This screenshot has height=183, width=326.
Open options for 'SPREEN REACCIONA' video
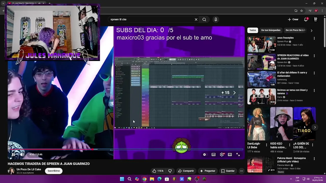click(314, 56)
